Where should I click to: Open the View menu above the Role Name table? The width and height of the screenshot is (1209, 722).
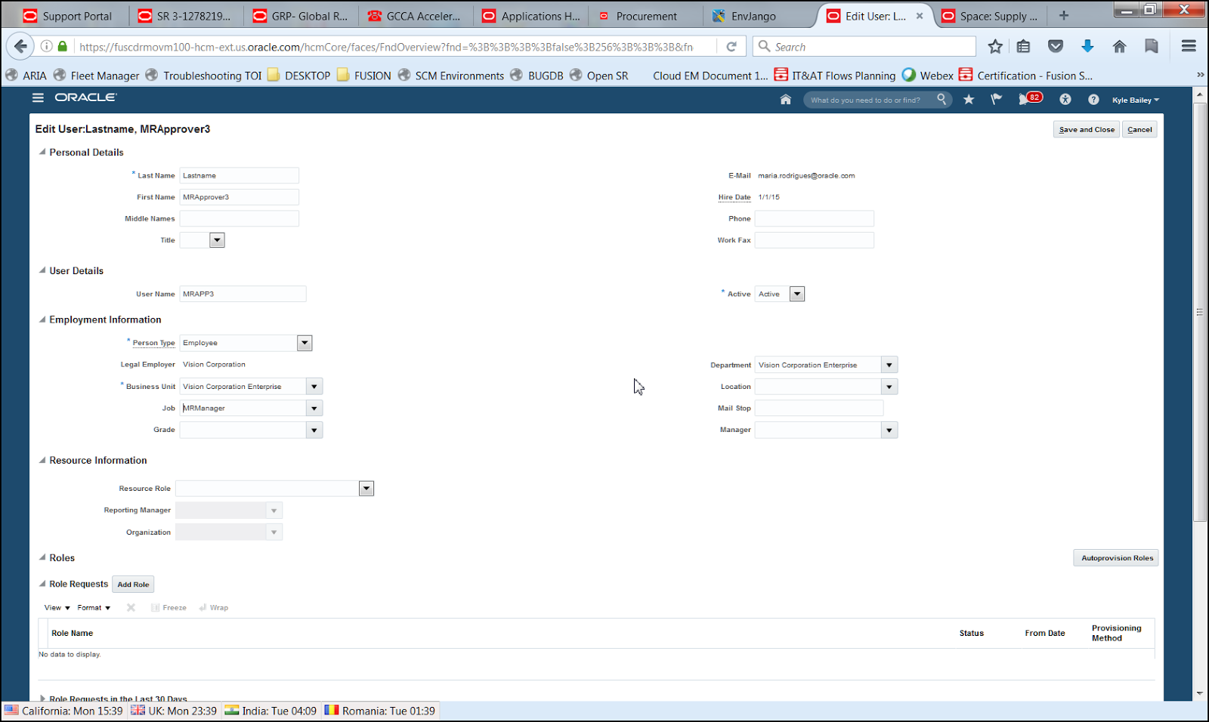click(x=54, y=607)
